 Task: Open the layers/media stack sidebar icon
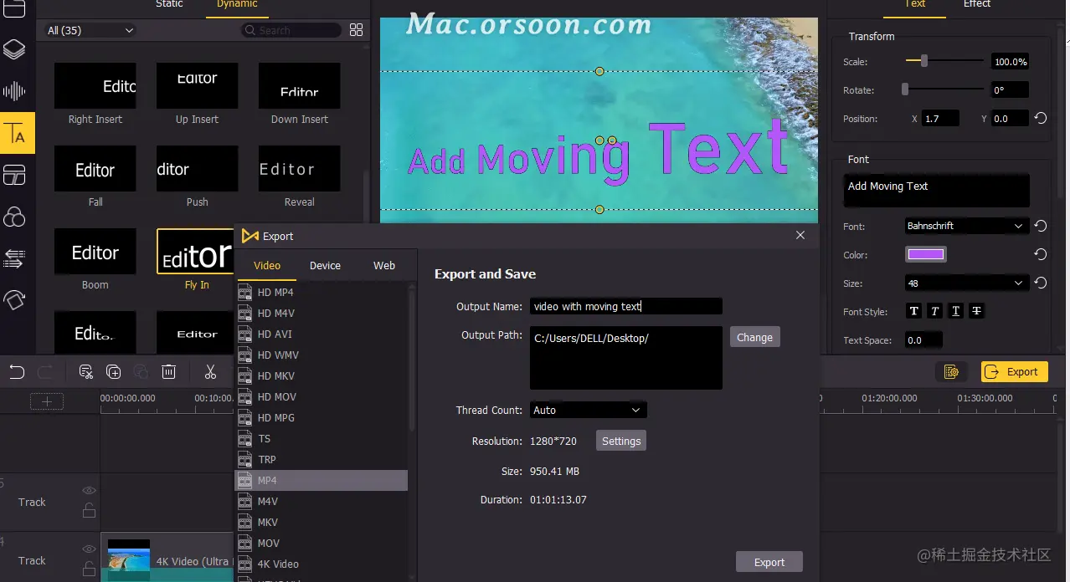(14, 50)
